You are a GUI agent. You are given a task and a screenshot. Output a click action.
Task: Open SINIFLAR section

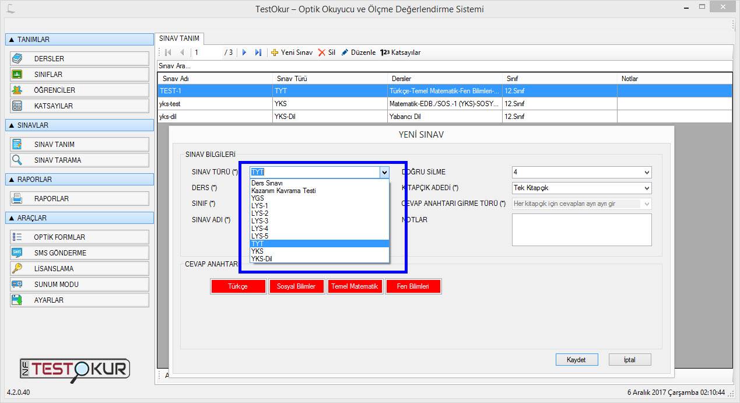(79, 74)
